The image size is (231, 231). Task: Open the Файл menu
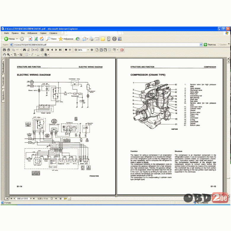[x=7, y=33]
